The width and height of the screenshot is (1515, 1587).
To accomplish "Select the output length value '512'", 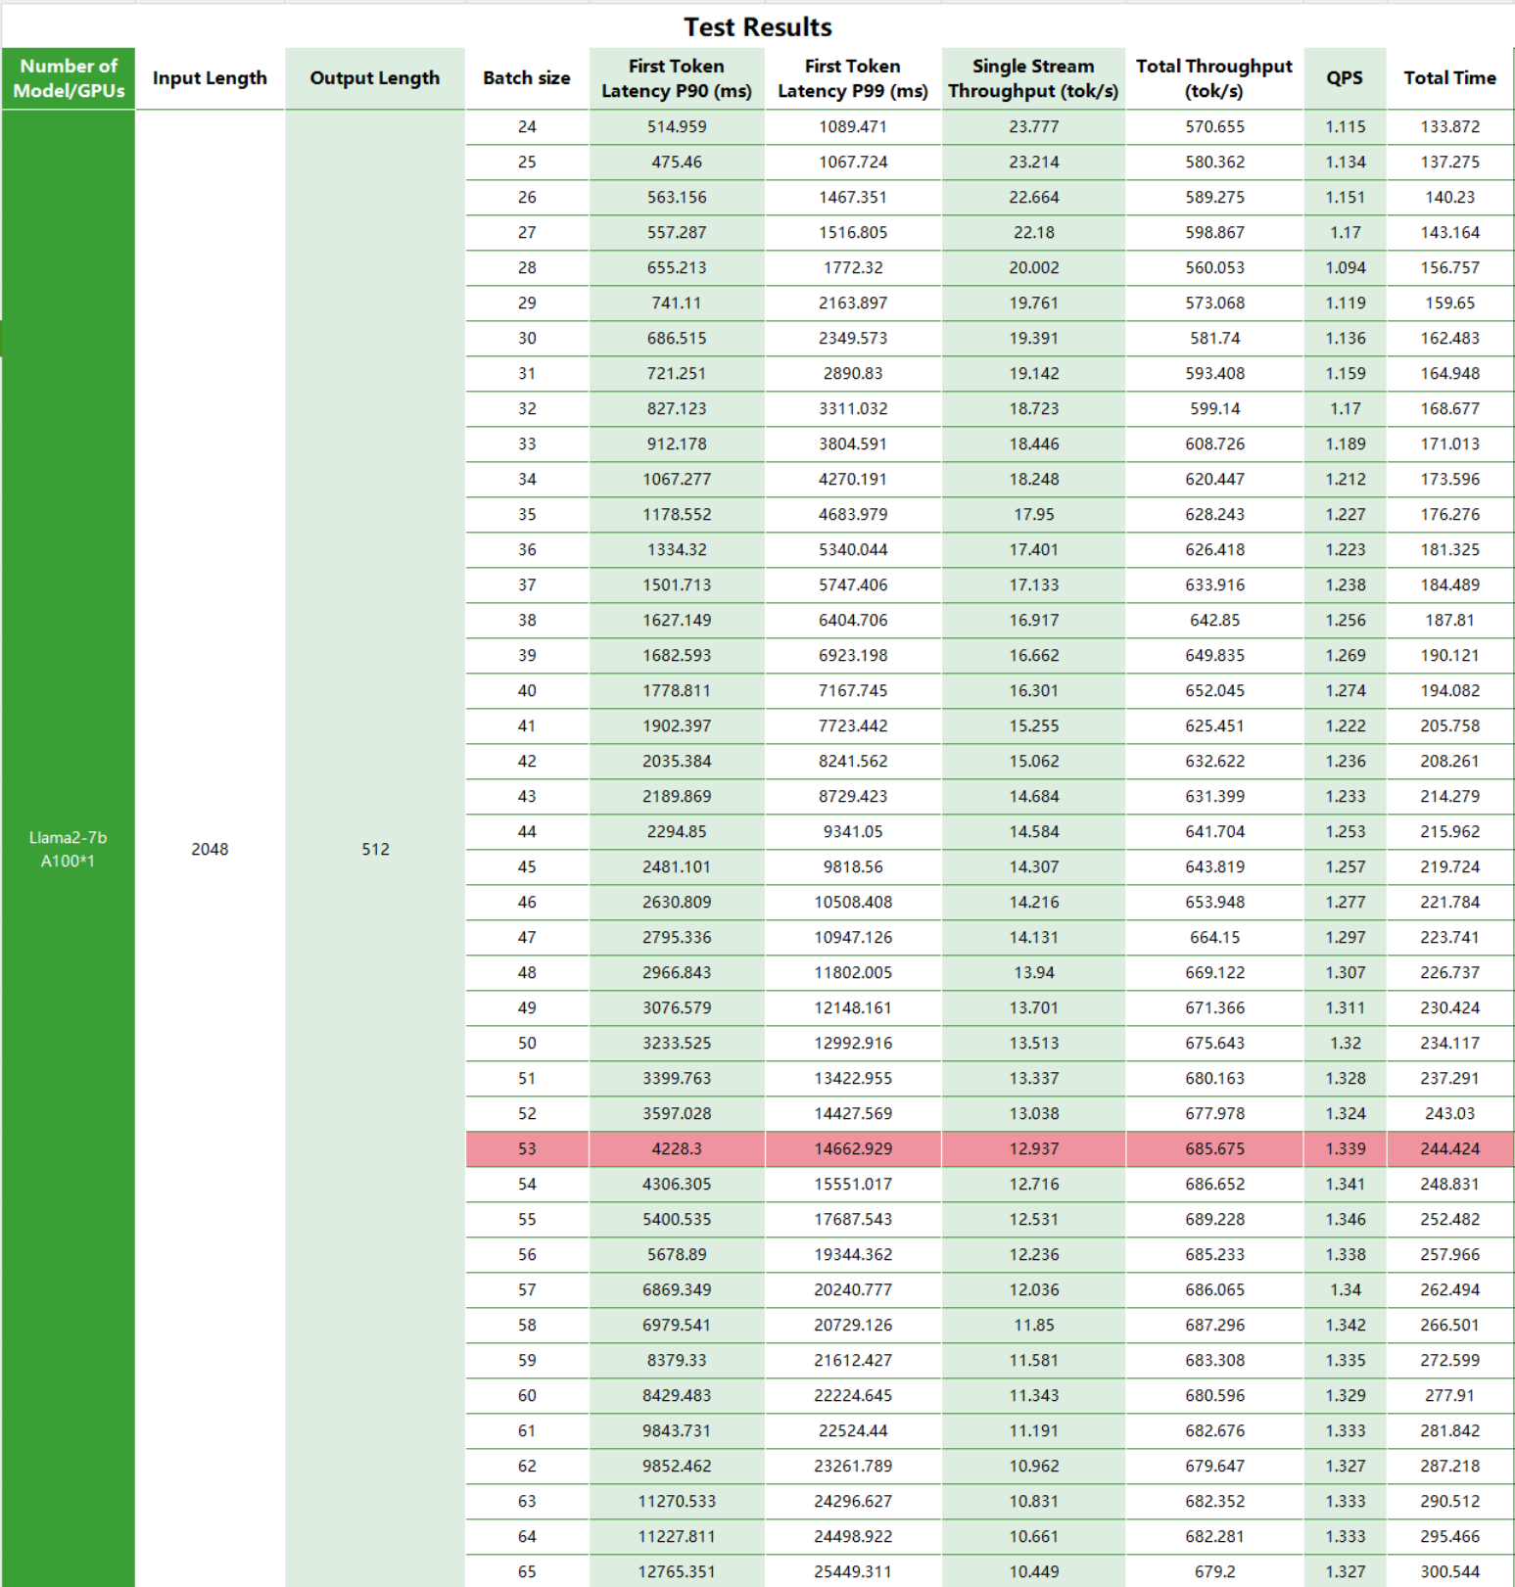I will [x=375, y=849].
